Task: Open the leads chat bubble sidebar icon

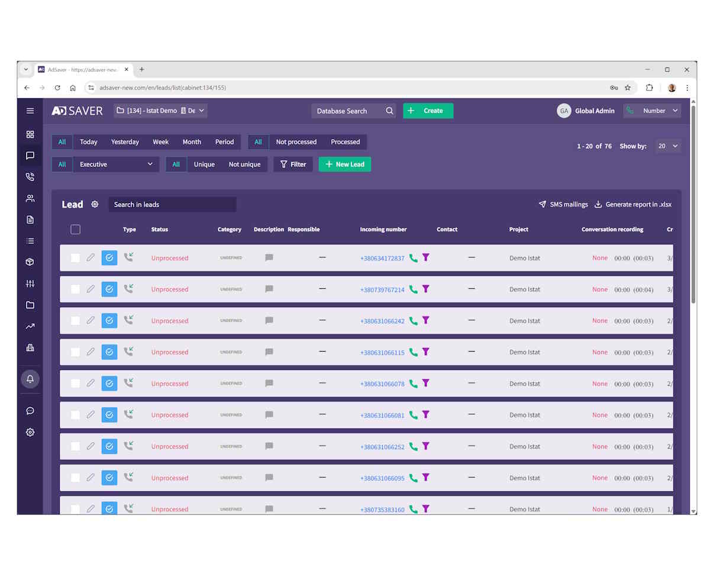Action: [x=30, y=156]
